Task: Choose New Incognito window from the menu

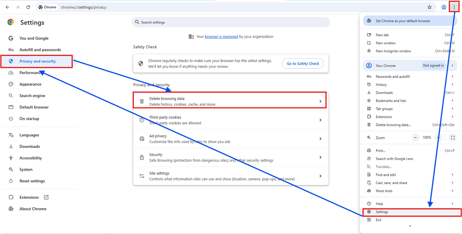Action: click(411, 51)
